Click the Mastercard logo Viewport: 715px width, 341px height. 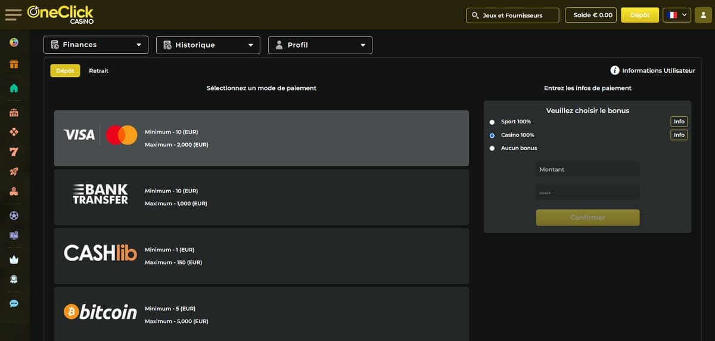pos(122,135)
